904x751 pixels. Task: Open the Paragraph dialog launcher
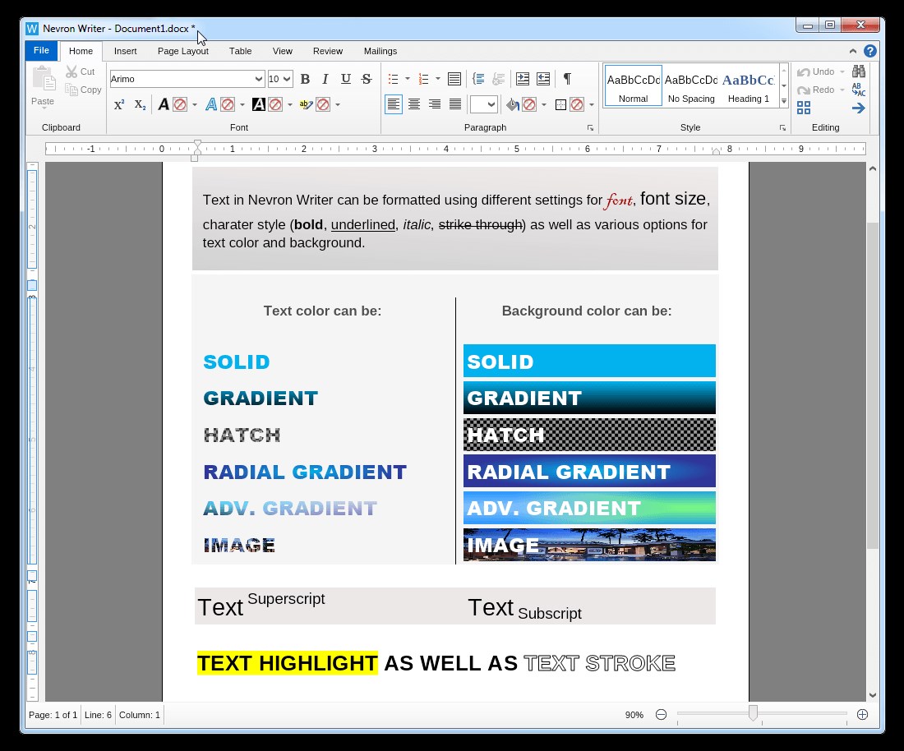click(x=590, y=128)
